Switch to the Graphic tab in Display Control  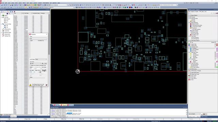[x=197, y=12]
